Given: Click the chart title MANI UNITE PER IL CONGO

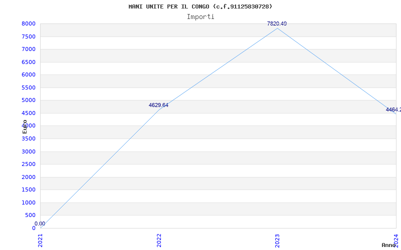Looking at the screenshot, I should click(x=200, y=6).
